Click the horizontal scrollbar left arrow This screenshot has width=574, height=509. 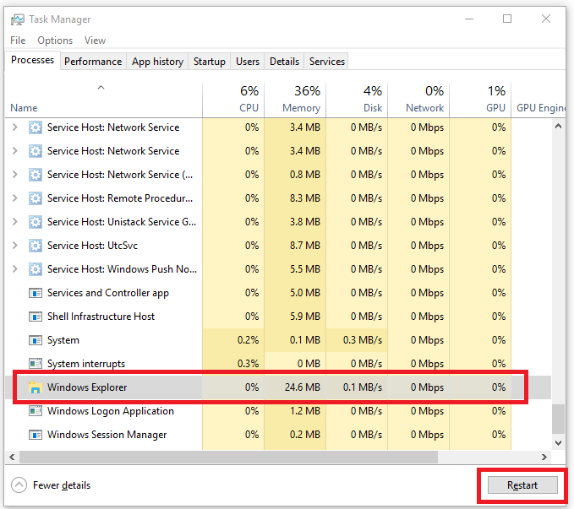tap(12, 457)
